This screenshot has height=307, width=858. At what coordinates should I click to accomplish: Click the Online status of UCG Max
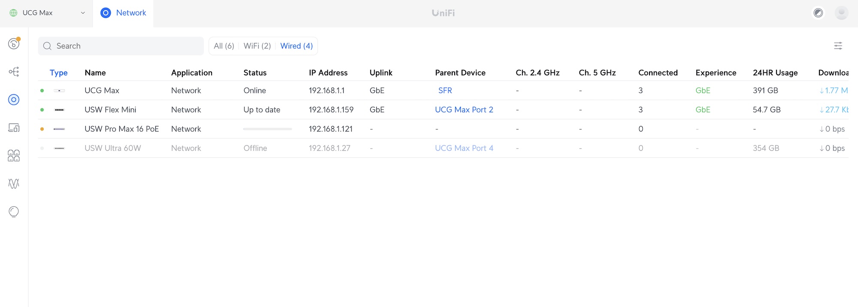[255, 91]
